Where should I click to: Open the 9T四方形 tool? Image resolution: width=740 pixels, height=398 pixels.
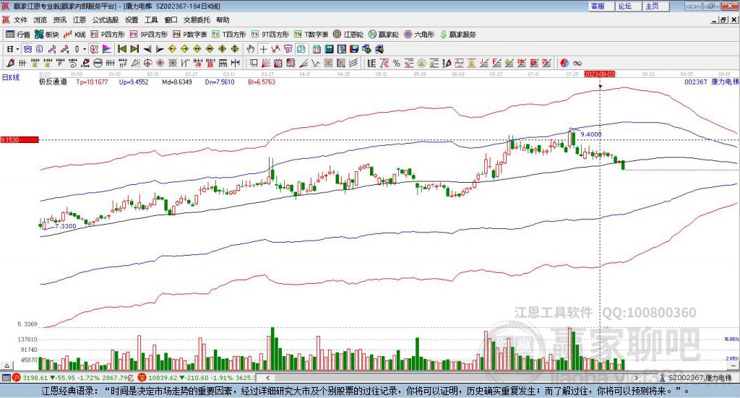[x=270, y=35]
